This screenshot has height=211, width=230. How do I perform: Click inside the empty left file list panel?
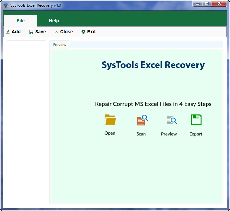(27, 122)
